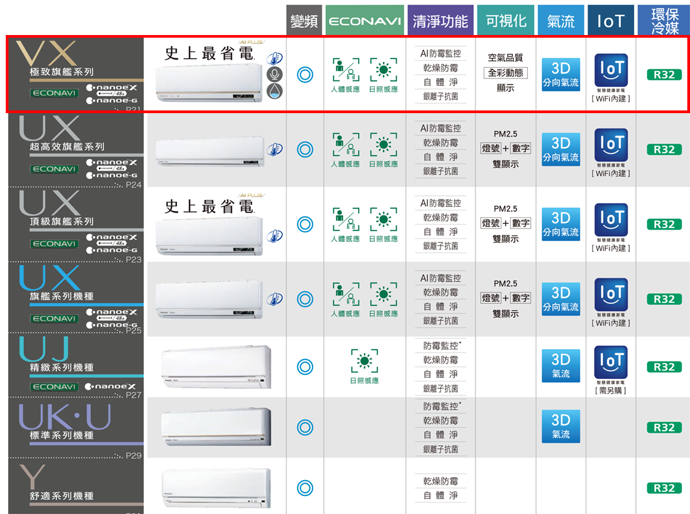
Task: Open the UJ 精緻系列機種 label
Action: 62,367
